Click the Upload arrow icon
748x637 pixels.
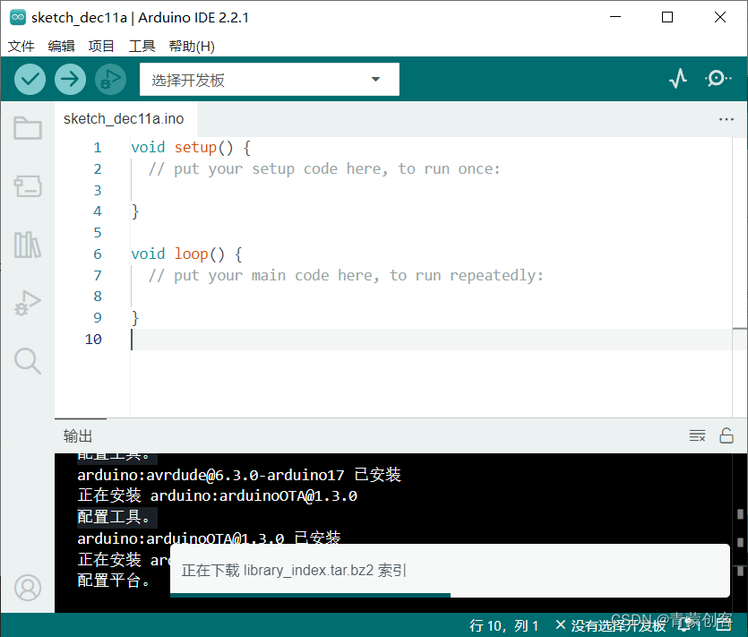[x=70, y=79]
